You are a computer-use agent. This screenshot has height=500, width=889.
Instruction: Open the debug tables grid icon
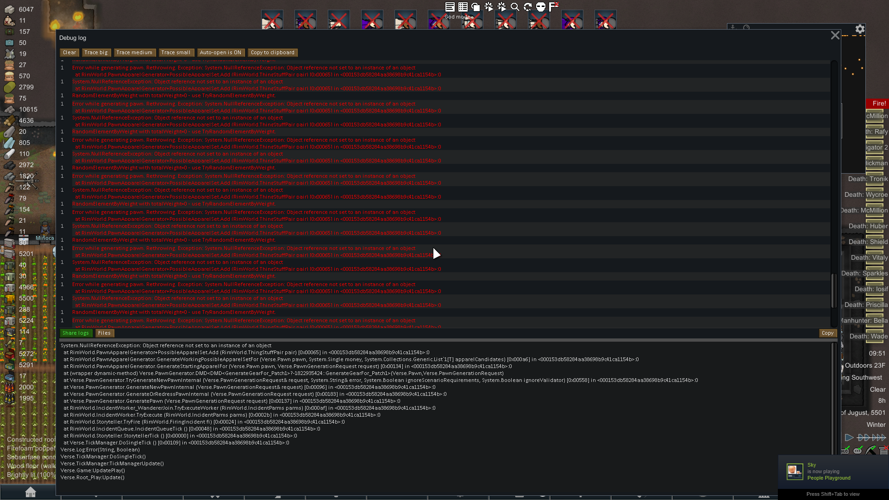click(462, 7)
